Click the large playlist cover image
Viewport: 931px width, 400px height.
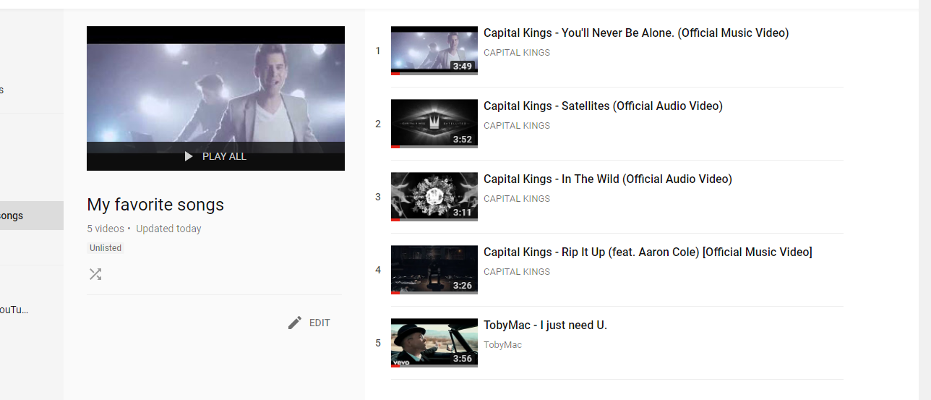(x=215, y=98)
